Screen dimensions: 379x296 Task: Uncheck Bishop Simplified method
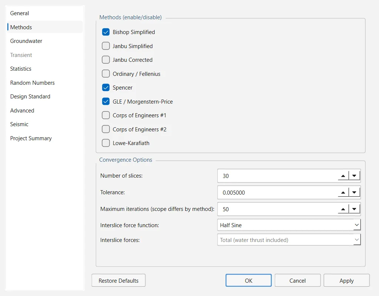106,32
